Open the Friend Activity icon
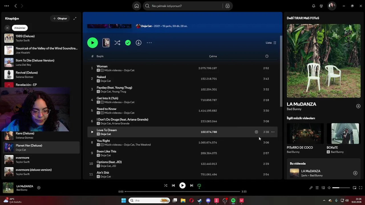The image size is (365, 205). tap(321, 6)
